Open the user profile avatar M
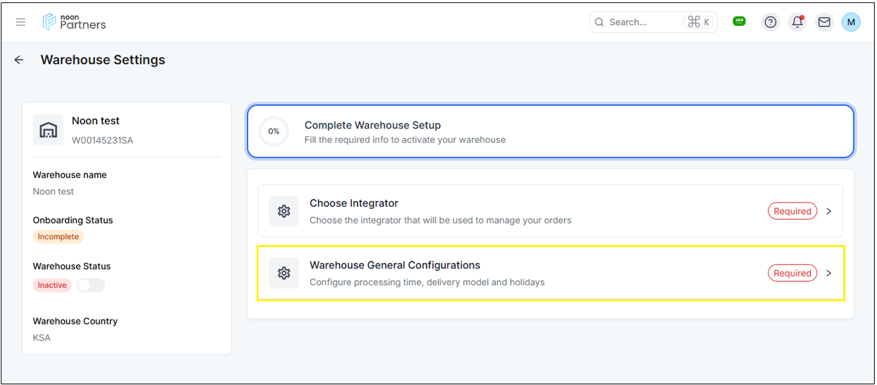 click(851, 22)
